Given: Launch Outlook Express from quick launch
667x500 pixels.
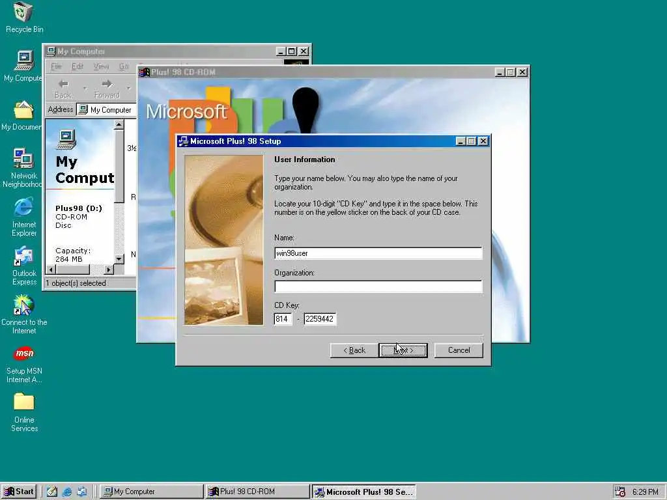Looking at the screenshot, I should 81,492.
